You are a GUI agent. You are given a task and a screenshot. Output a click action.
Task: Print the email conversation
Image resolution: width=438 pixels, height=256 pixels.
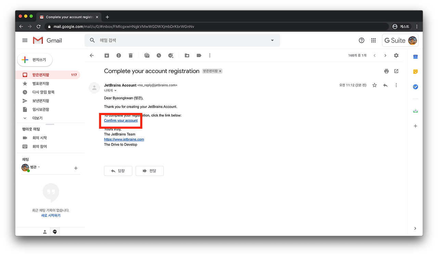pos(386,71)
